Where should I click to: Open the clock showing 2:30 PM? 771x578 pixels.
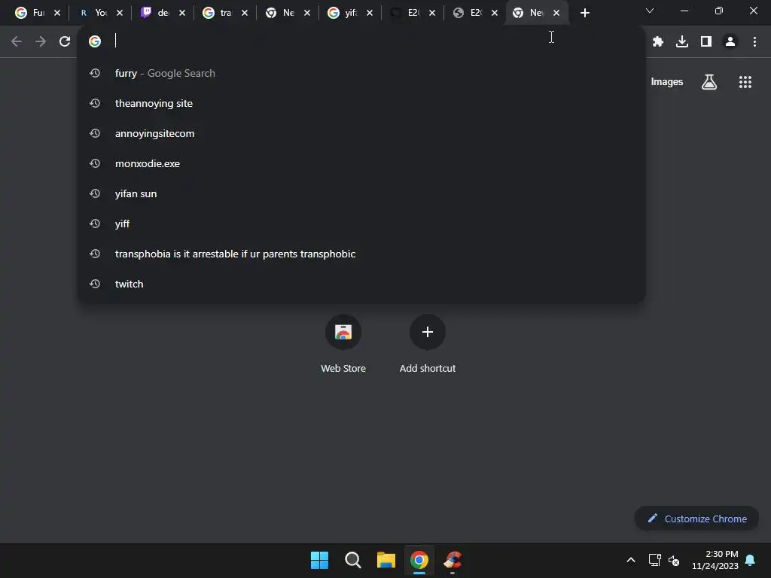point(715,560)
